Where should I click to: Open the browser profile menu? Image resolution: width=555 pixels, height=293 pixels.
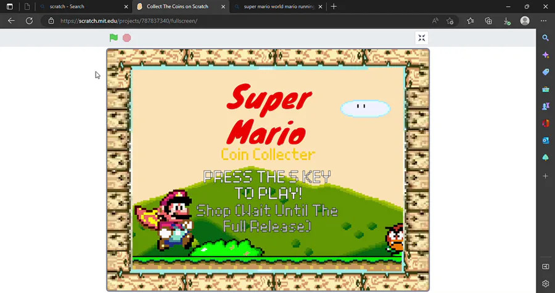point(525,21)
